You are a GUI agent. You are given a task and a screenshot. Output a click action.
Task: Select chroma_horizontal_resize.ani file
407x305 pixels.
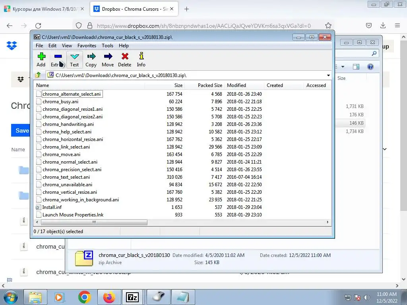[x=73, y=139]
